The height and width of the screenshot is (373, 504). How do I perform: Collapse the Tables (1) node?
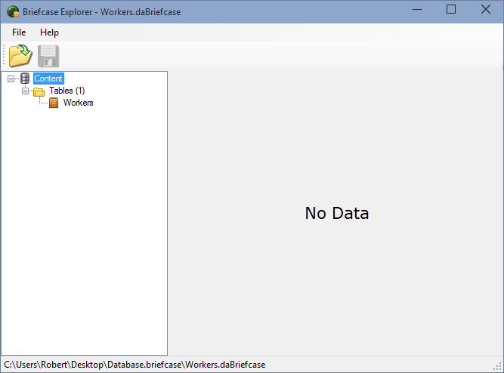tap(25, 91)
